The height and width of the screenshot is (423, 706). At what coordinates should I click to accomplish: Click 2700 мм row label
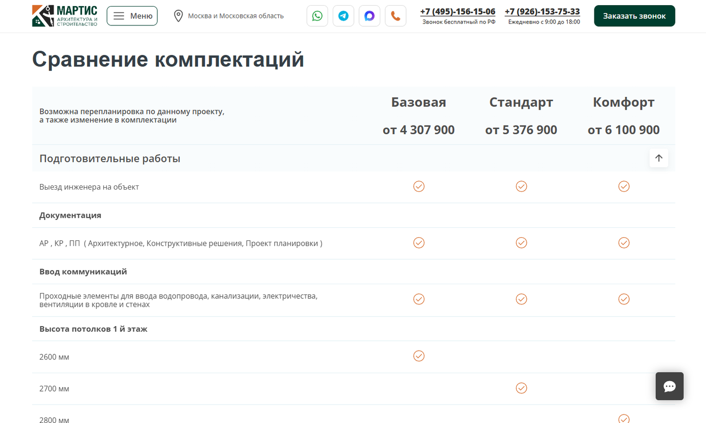tap(54, 389)
